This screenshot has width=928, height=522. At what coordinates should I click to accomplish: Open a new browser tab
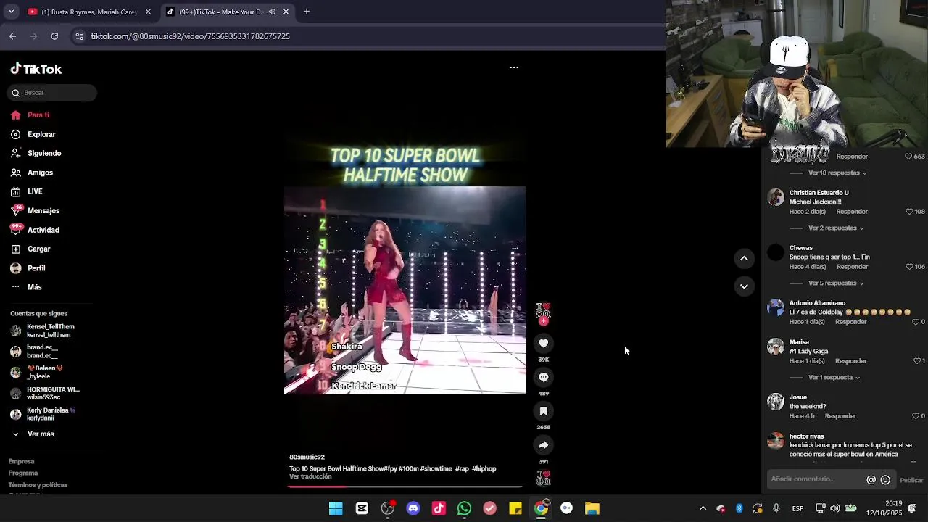click(x=307, y=12)
